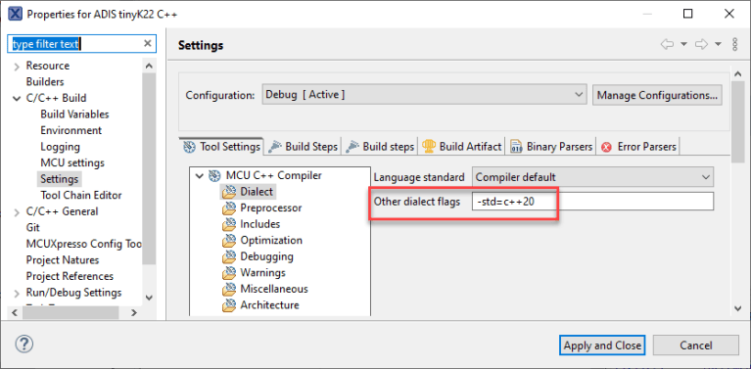Screen dimensions: 751x369
Task: Open the back history dropdown arrow
Action: 683,44
